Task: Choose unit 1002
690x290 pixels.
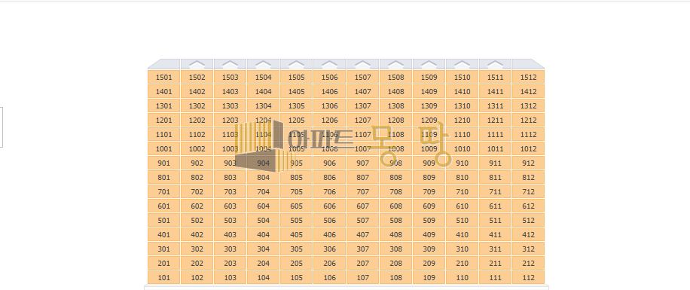Action: pyautogui.click(x=197, y=148)
